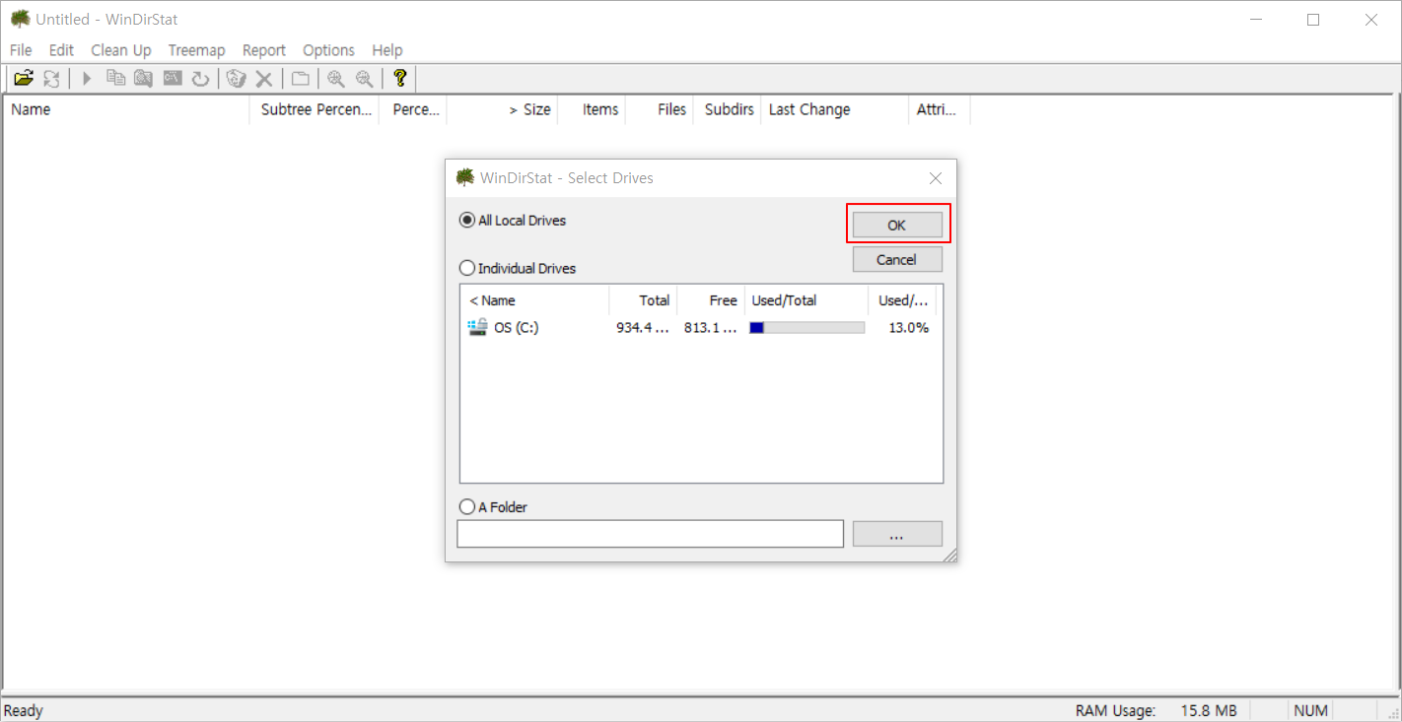1402x722 pixels.
Task: Click the 813.1 free space value
Action: pyautogui.click(x=711, y=328)
